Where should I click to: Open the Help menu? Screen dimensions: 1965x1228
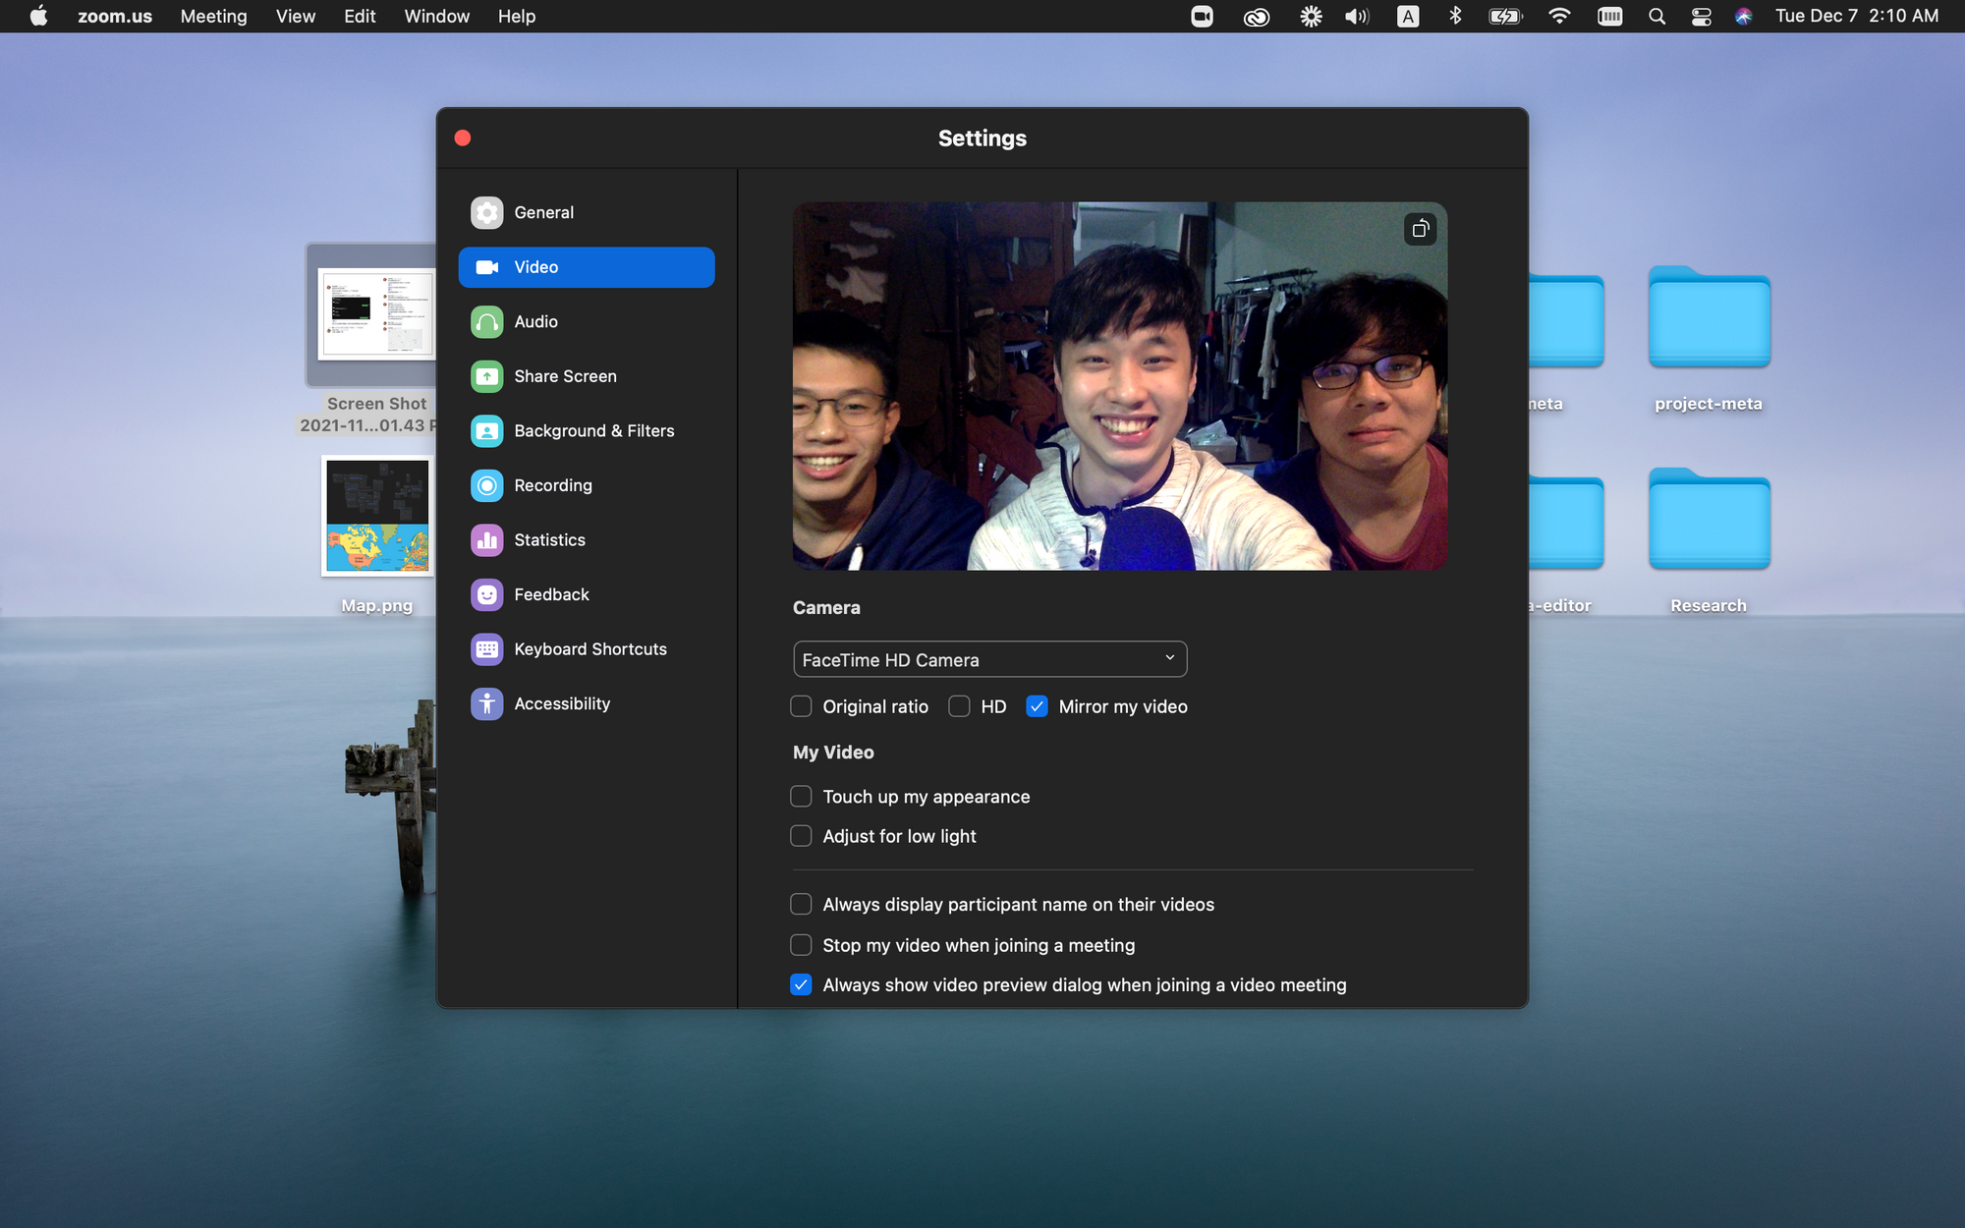[516, 16]
